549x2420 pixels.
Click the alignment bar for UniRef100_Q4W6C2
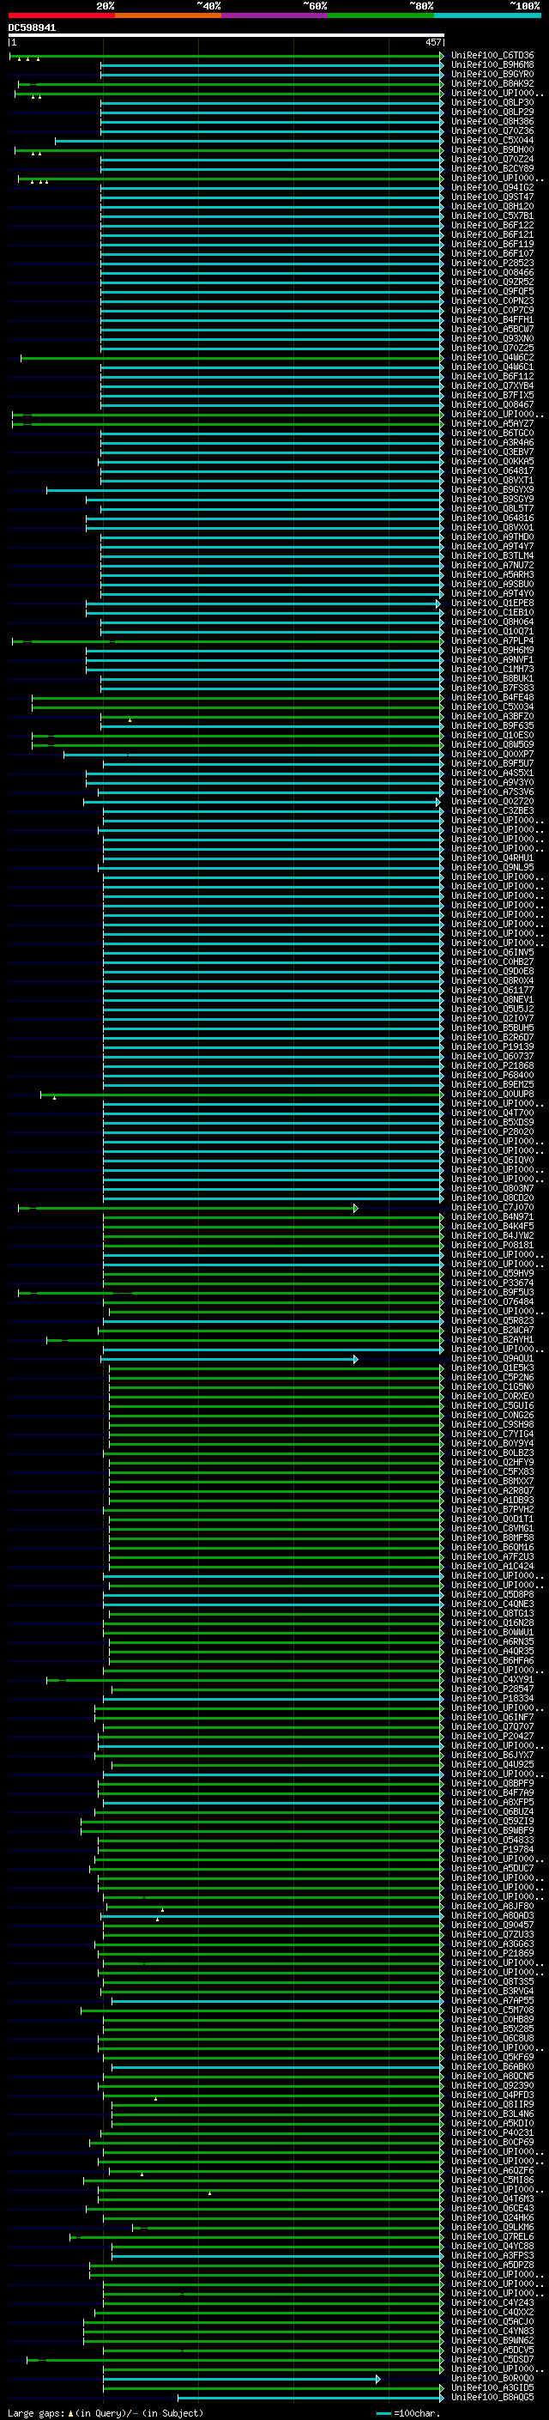(232, 358)
